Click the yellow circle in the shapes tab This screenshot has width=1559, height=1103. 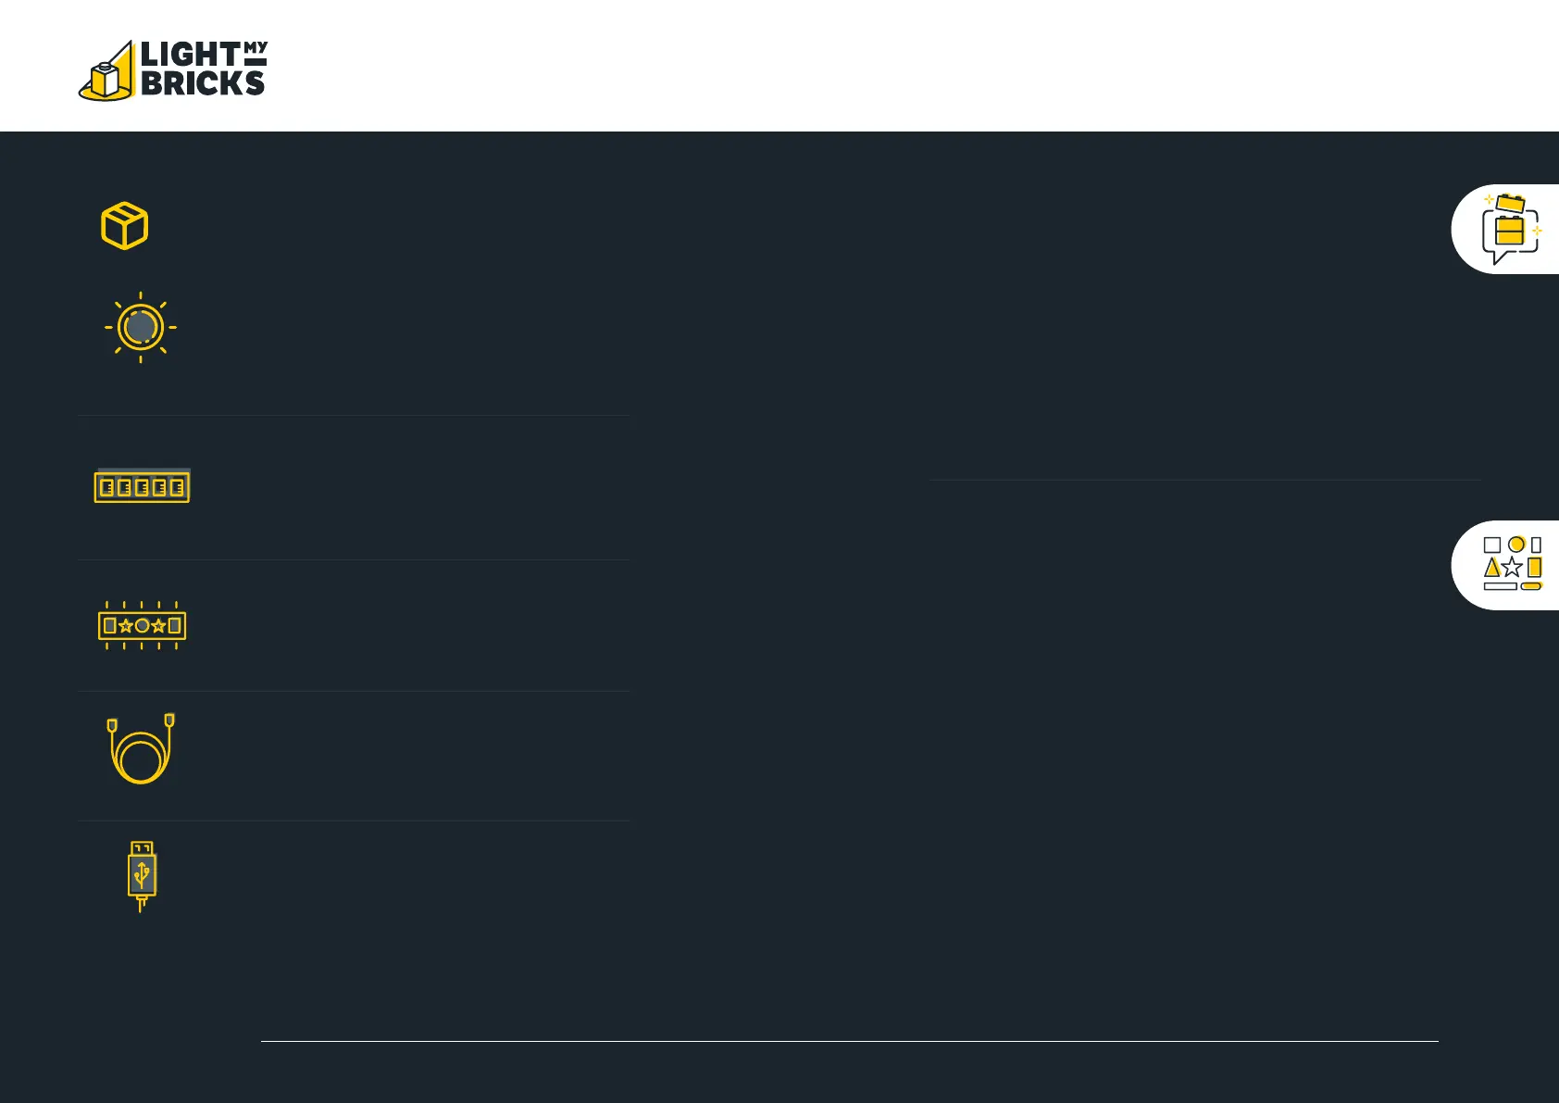(1516, 545)
